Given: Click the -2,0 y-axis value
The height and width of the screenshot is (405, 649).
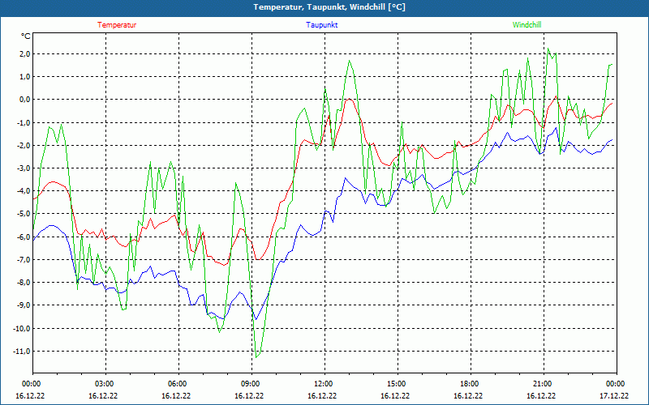Looking at the screenshot, I should [x=24, y=146].
